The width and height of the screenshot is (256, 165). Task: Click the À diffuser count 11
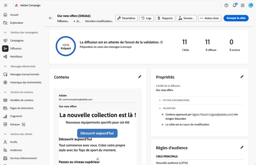point(208,42)
